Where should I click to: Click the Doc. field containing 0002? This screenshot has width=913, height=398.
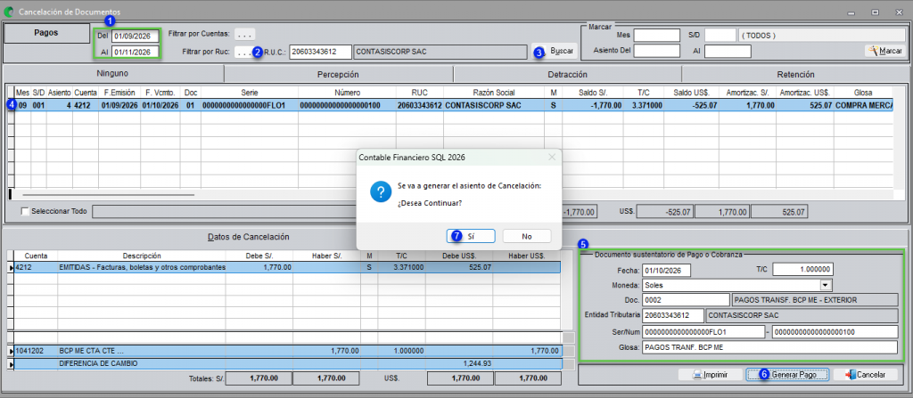pos(686,300)
